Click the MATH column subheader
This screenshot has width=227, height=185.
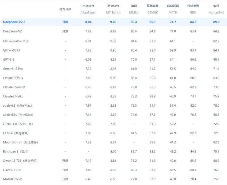173,13
